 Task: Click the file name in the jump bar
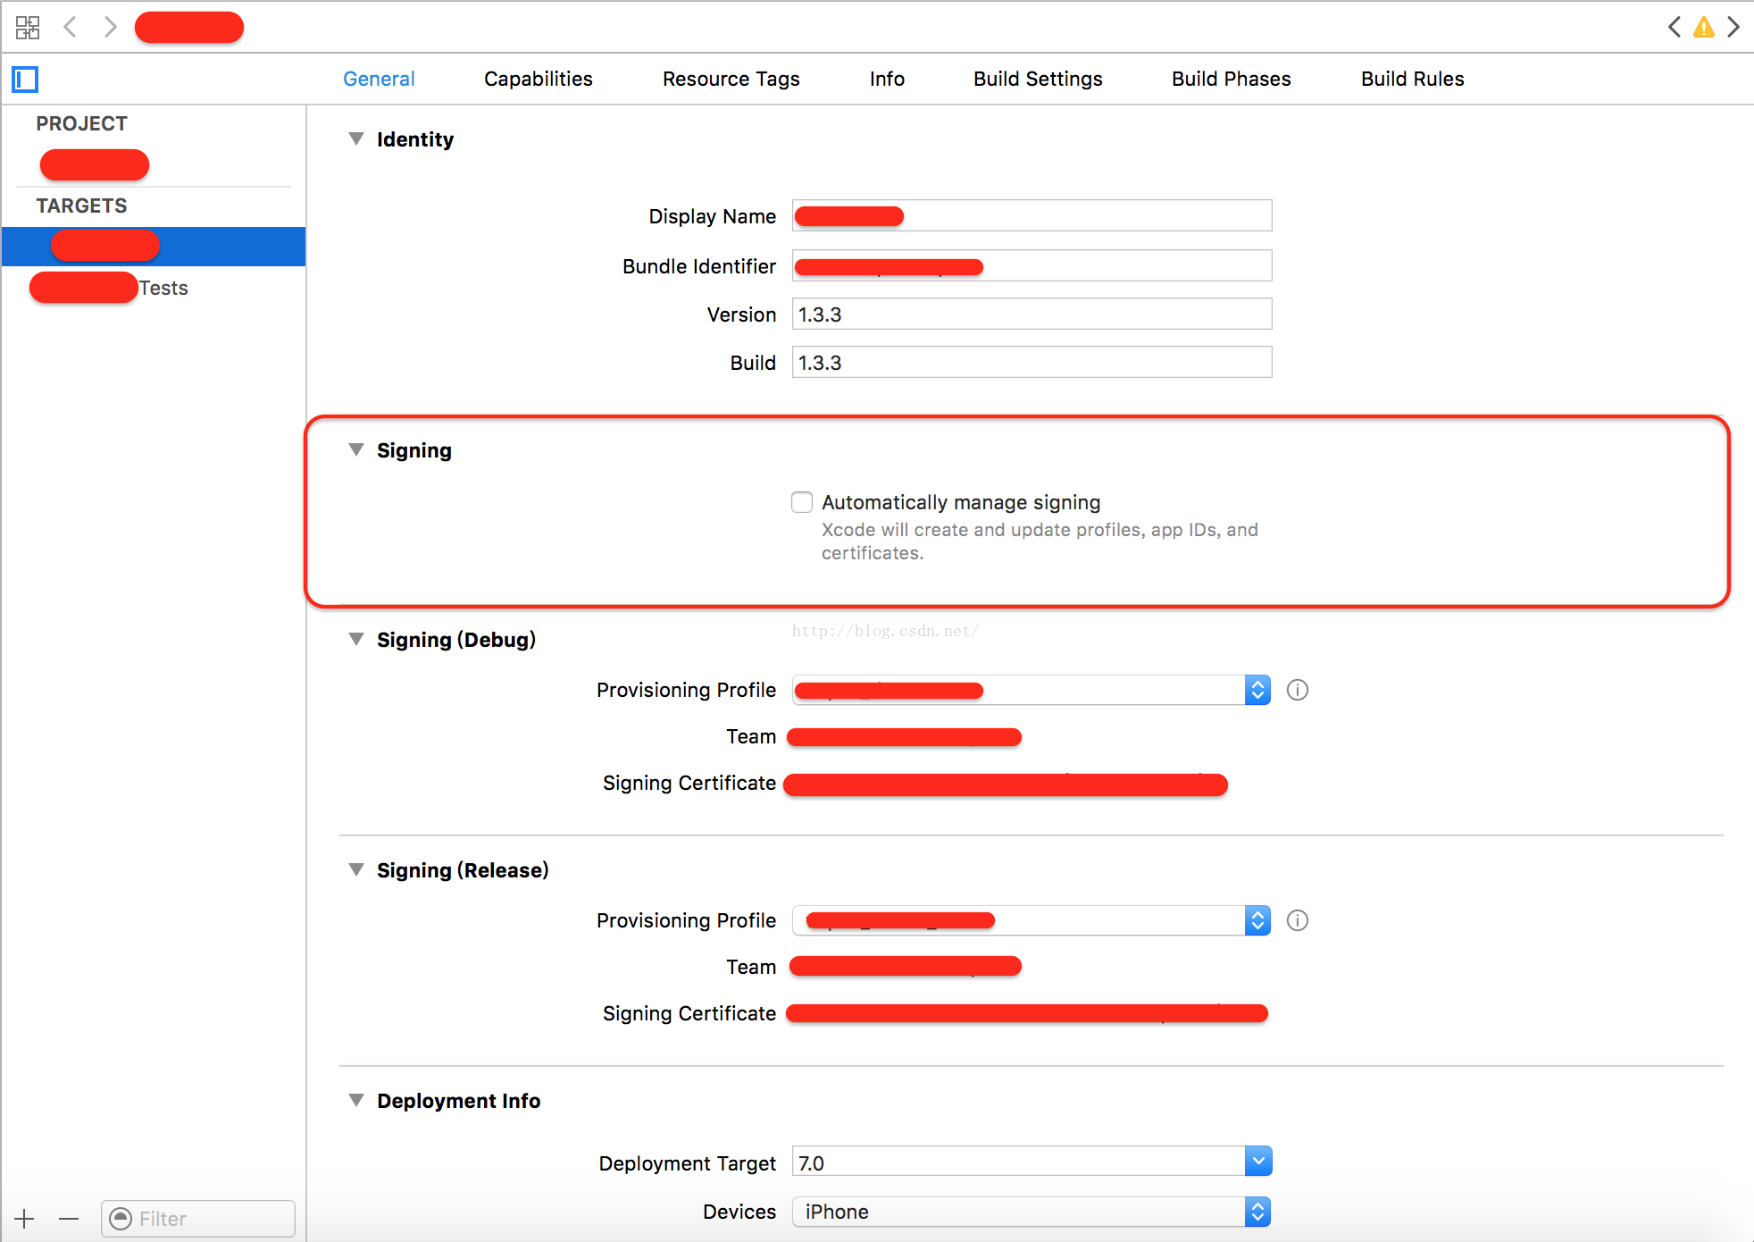(189, 27)
